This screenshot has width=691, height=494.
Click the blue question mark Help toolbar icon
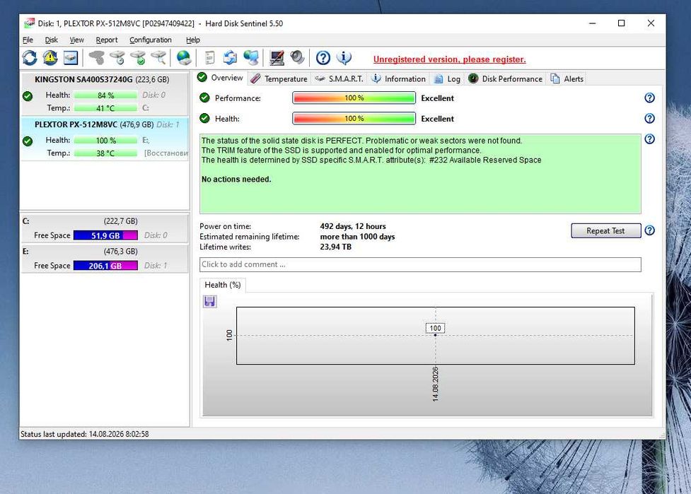click(x=323, y=58)
